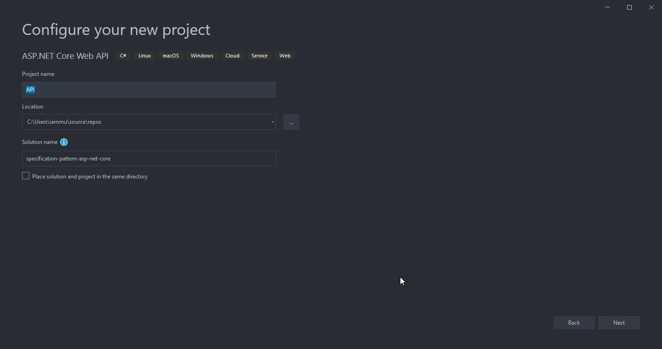Click the Linux platform tag
The height and width of the screenshot is (349, 662).
tap(144, 56)
